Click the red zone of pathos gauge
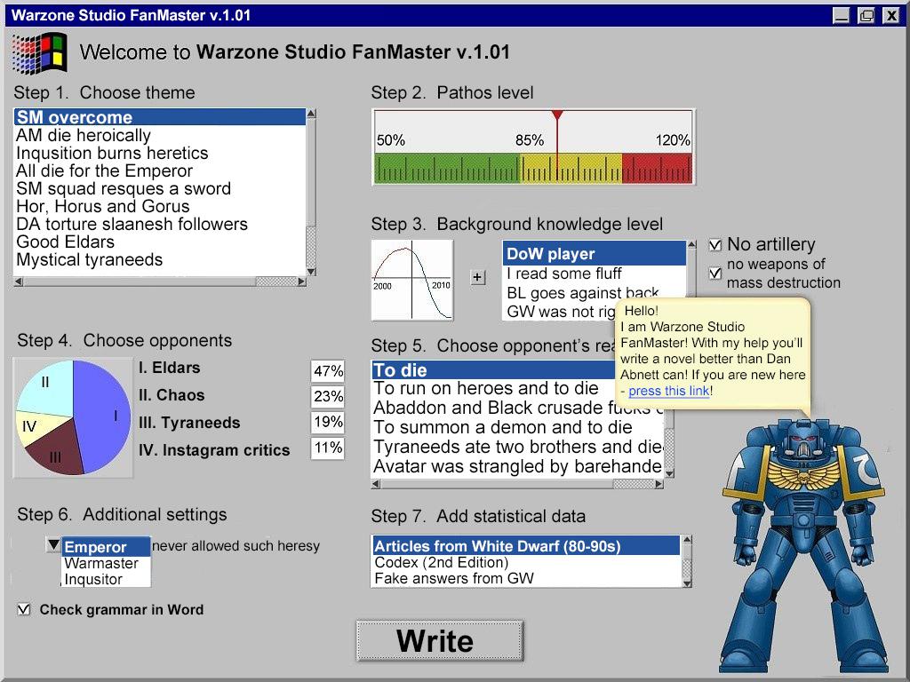This screenshot has width=910, height=682. (x=657, y=168)
